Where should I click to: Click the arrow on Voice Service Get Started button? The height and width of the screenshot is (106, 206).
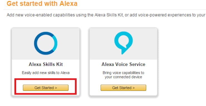click(134, 88)
